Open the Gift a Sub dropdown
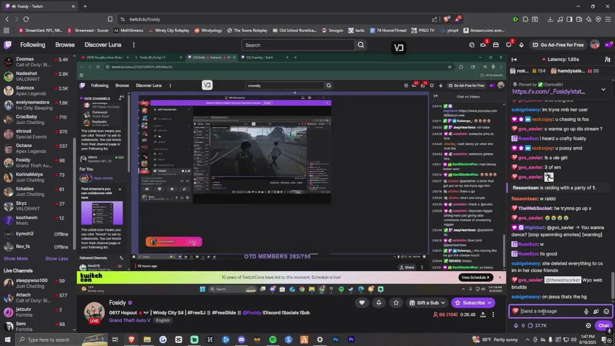 point(428,303)
